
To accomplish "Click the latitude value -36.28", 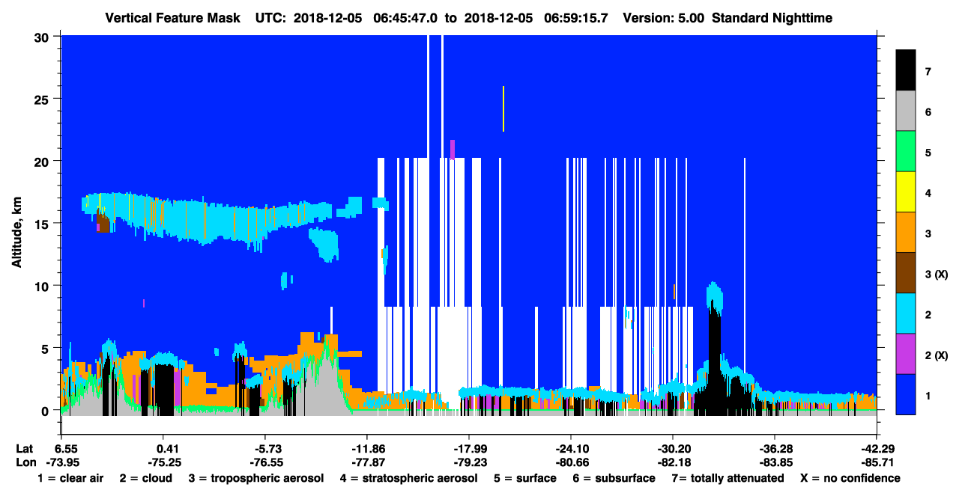I will [774, 449].
